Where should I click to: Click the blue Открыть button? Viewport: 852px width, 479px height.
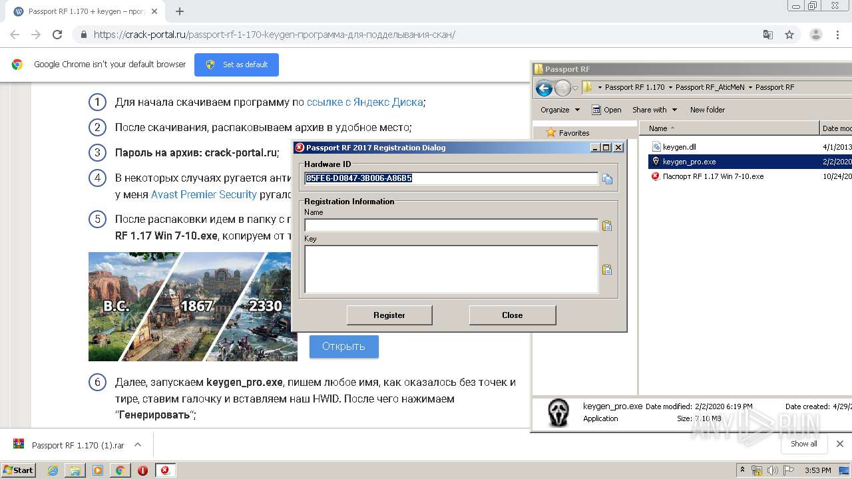pos(343,347)
